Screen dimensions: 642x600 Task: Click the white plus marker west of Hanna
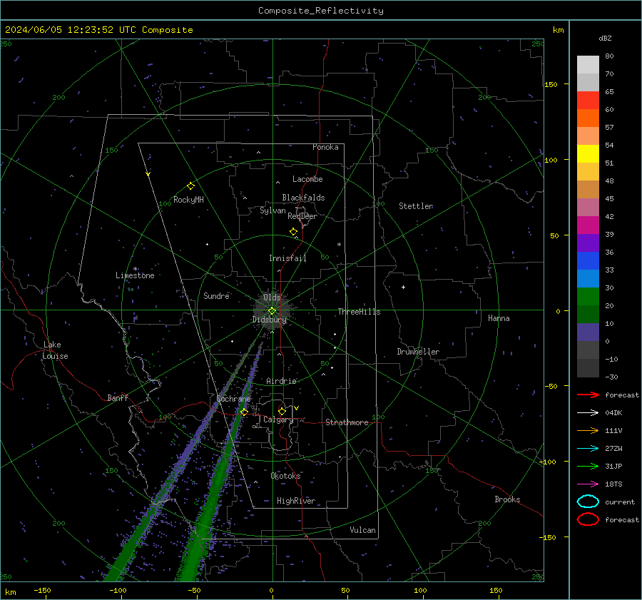click(x=403, y=287)
